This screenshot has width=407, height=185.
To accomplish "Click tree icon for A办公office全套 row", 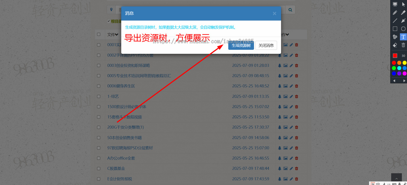I will 280,158.
